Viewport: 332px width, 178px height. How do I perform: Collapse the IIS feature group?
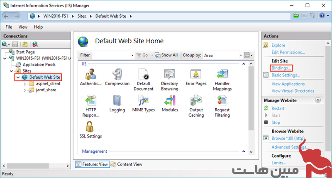(244, 64)
